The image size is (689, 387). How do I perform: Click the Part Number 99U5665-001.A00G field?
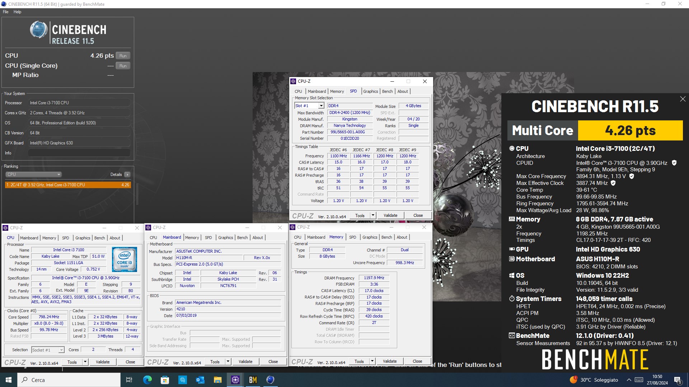coord(349,132)
